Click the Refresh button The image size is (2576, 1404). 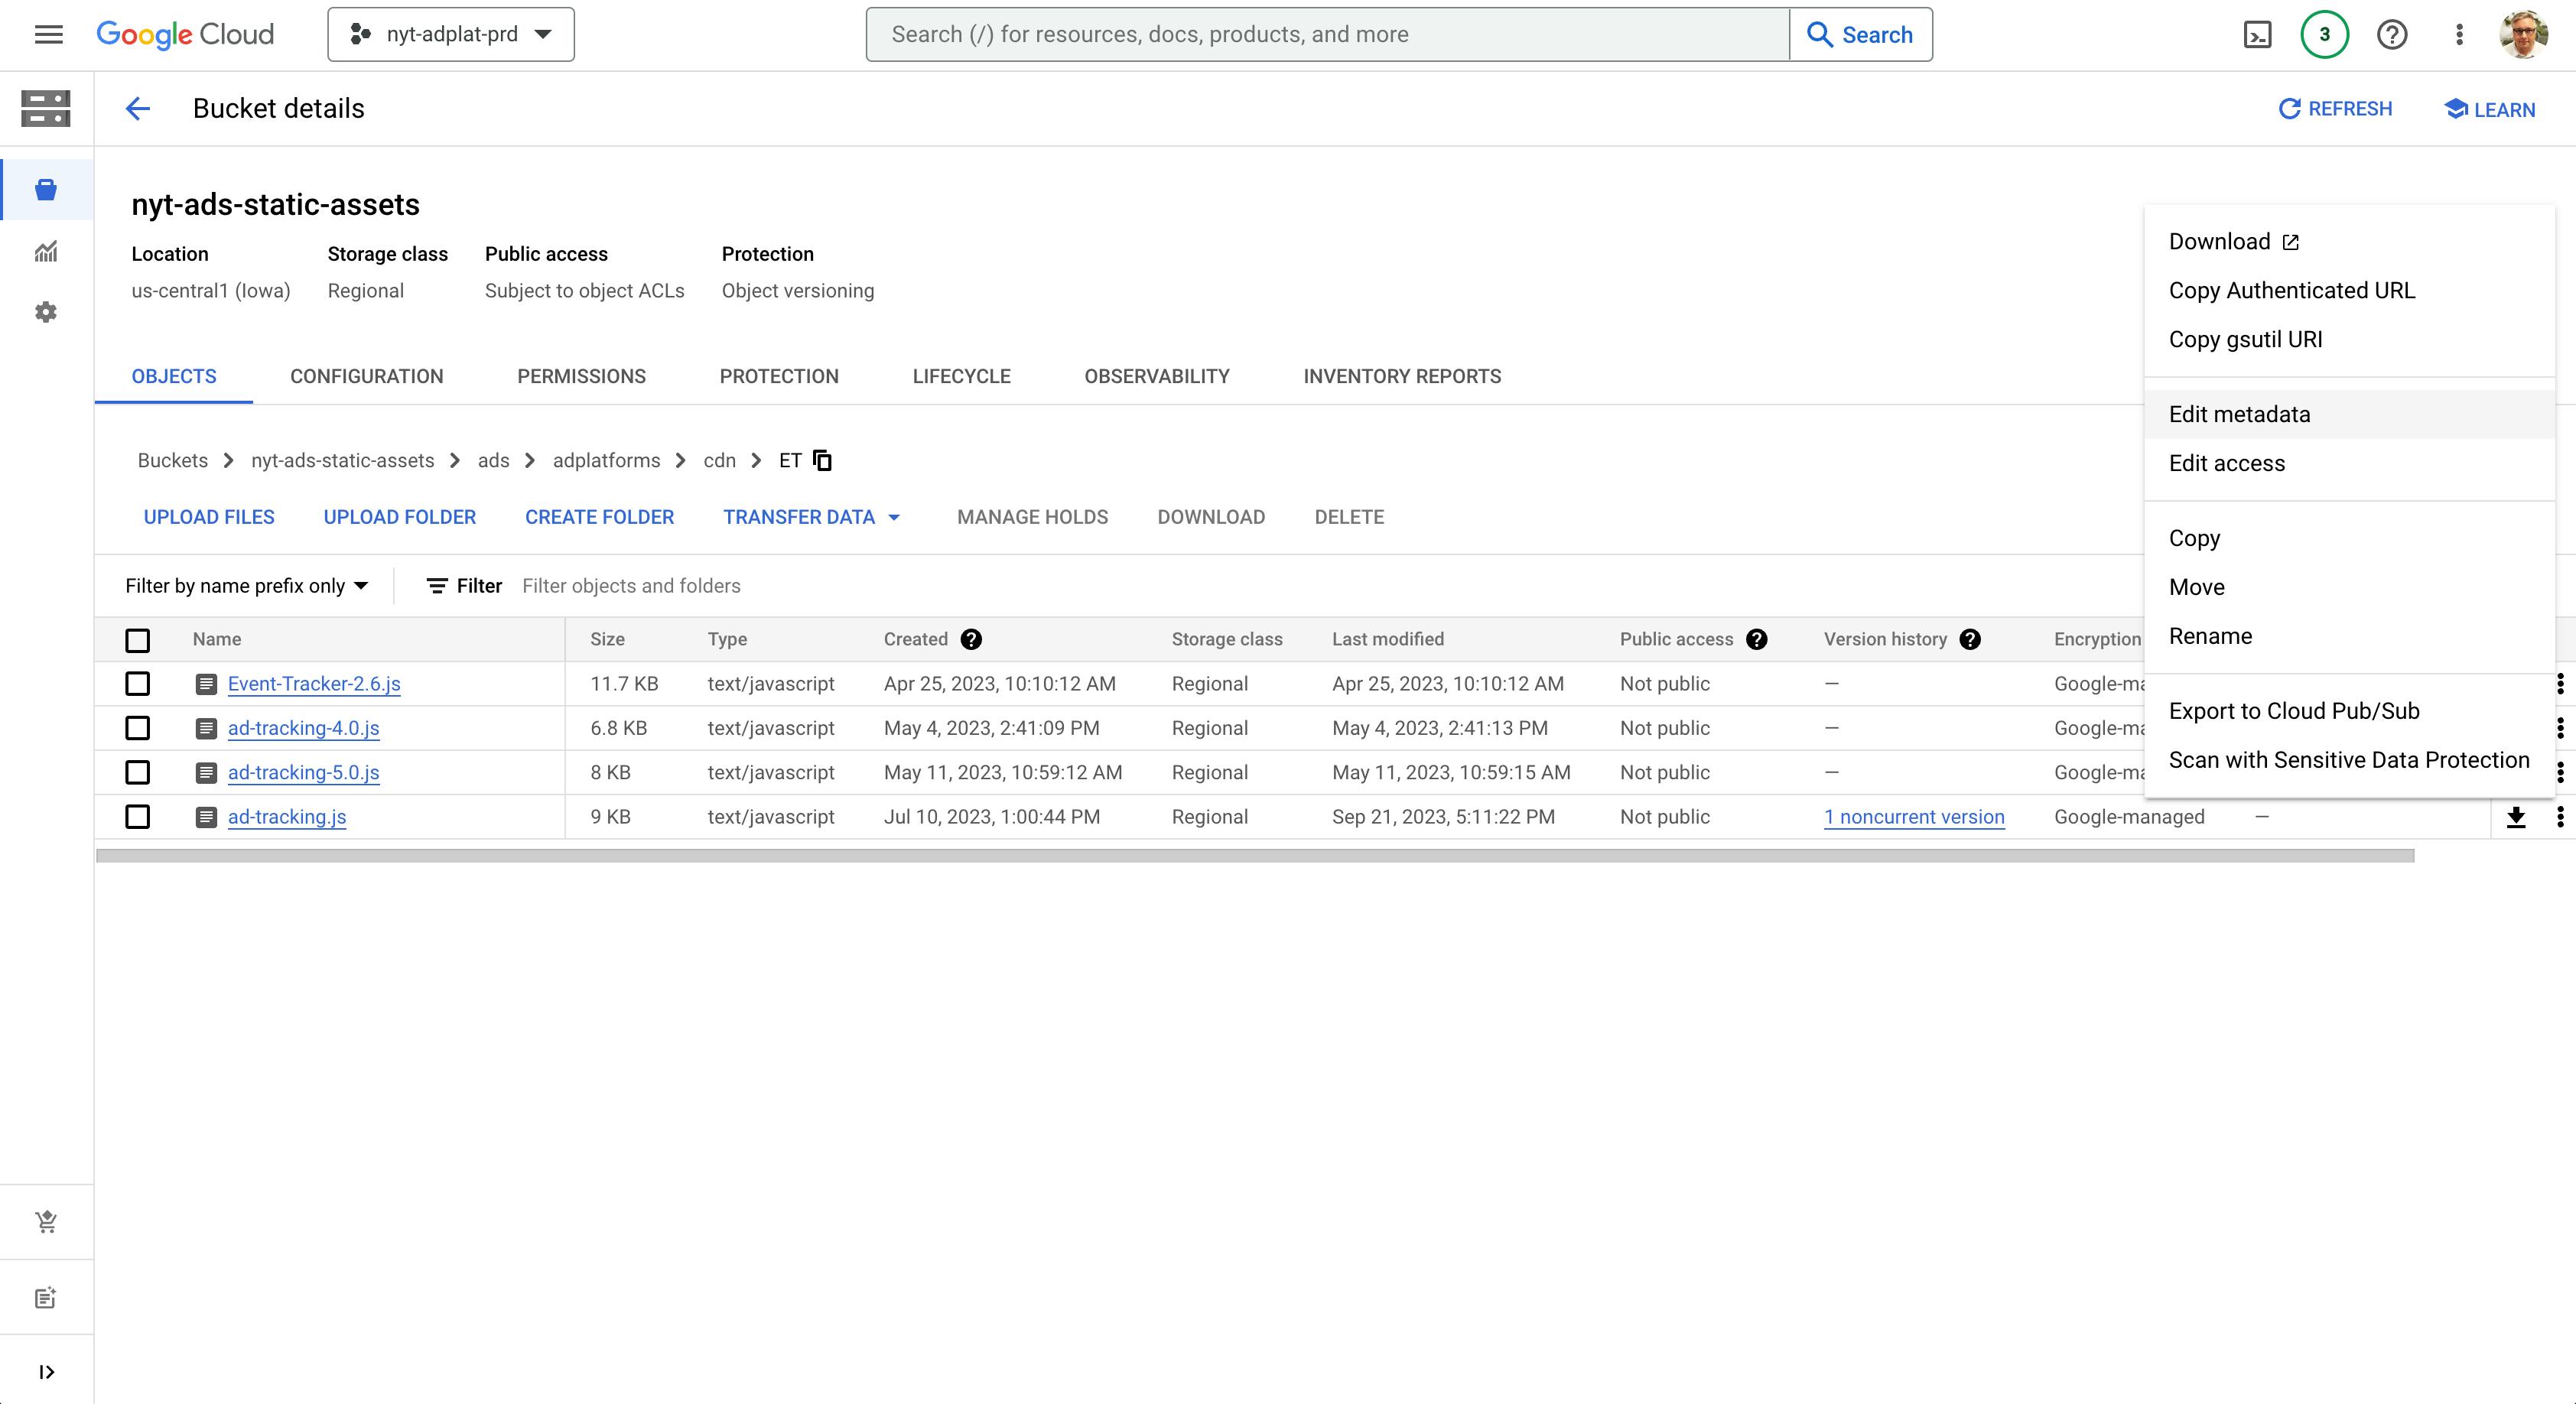click(x=2335, y=109)
